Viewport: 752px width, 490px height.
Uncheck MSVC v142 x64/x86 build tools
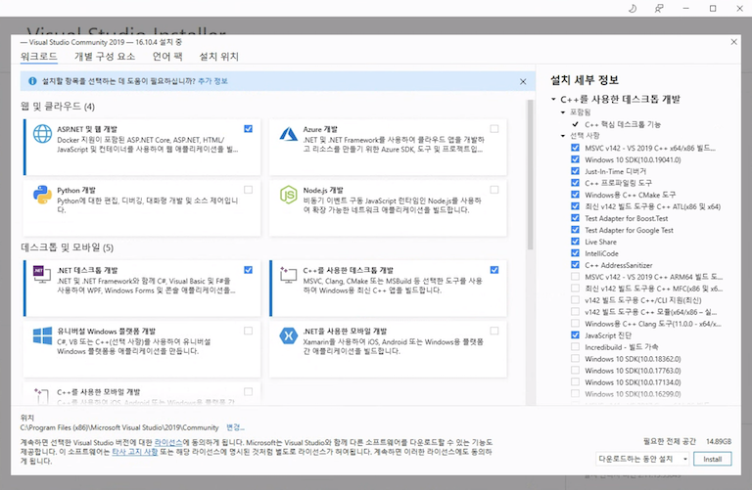pos(575,148)
